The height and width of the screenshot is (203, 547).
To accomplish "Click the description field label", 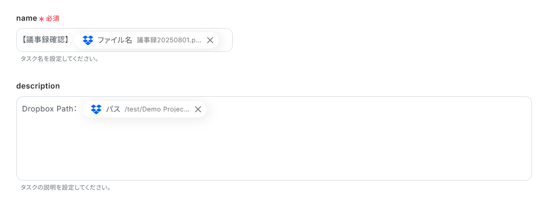I will 38,86.
